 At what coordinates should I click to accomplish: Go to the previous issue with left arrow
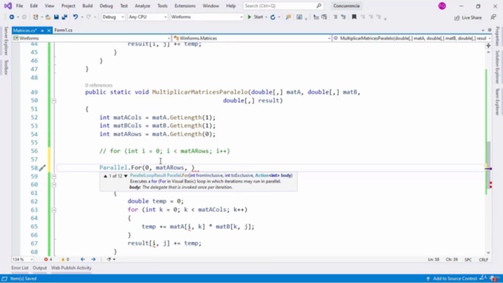tap(83, 259)
